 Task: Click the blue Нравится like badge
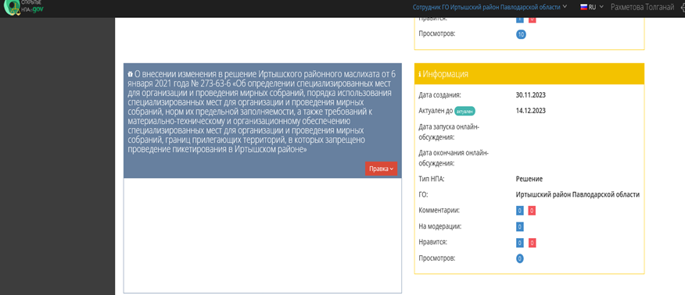(520, 243)
